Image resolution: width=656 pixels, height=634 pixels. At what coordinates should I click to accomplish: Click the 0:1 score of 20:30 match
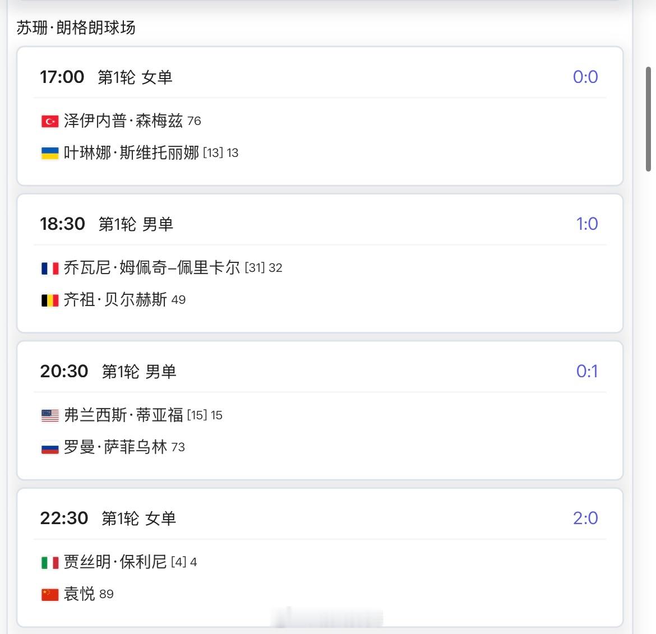[586, 371]
